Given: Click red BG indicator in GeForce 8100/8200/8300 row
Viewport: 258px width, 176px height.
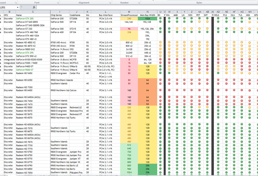Looking at the screenshot, I should pyautogui.click(x=160, y=59).
